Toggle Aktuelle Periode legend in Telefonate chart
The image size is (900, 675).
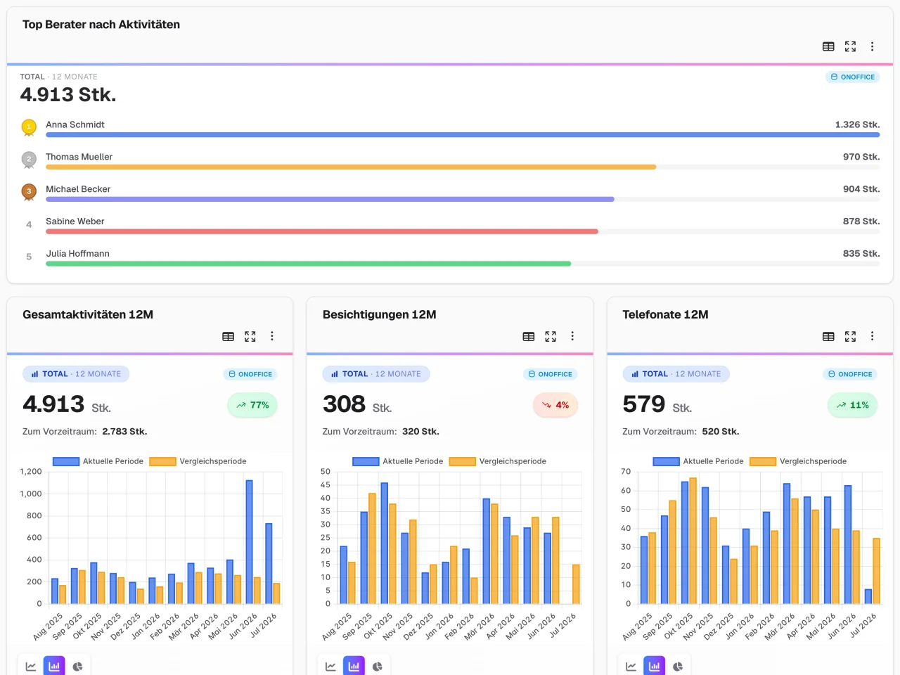698,461
